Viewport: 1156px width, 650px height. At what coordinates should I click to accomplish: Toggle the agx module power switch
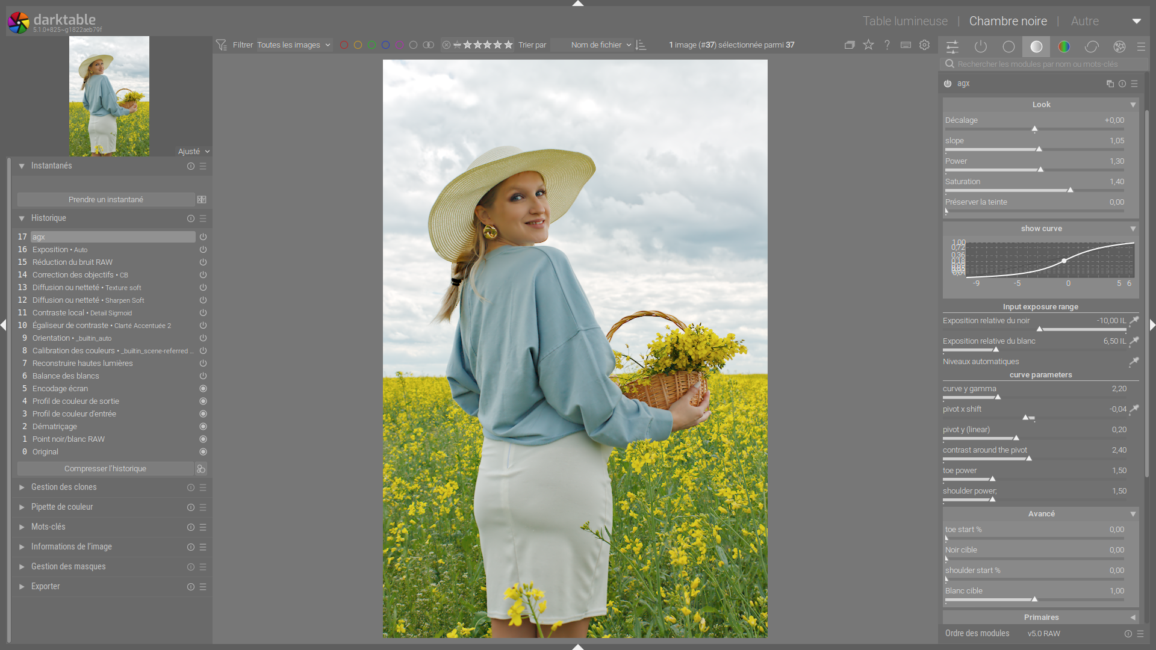948,84
